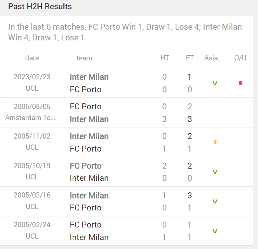Click the truncated Asia... column header
Screen dimensions: 258x249
tap(214, 58)
